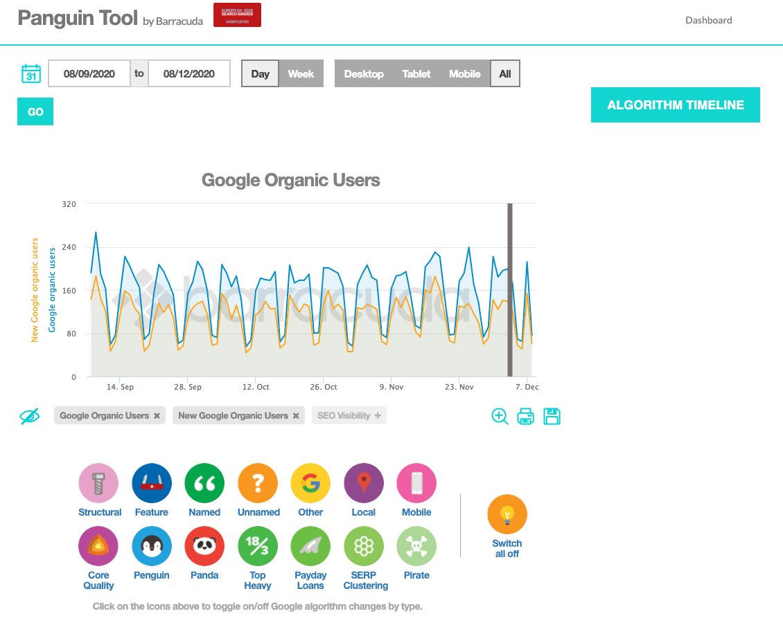Filter by Tablet devices
This screenshot has height=627, width=783.
coord(416,74)
